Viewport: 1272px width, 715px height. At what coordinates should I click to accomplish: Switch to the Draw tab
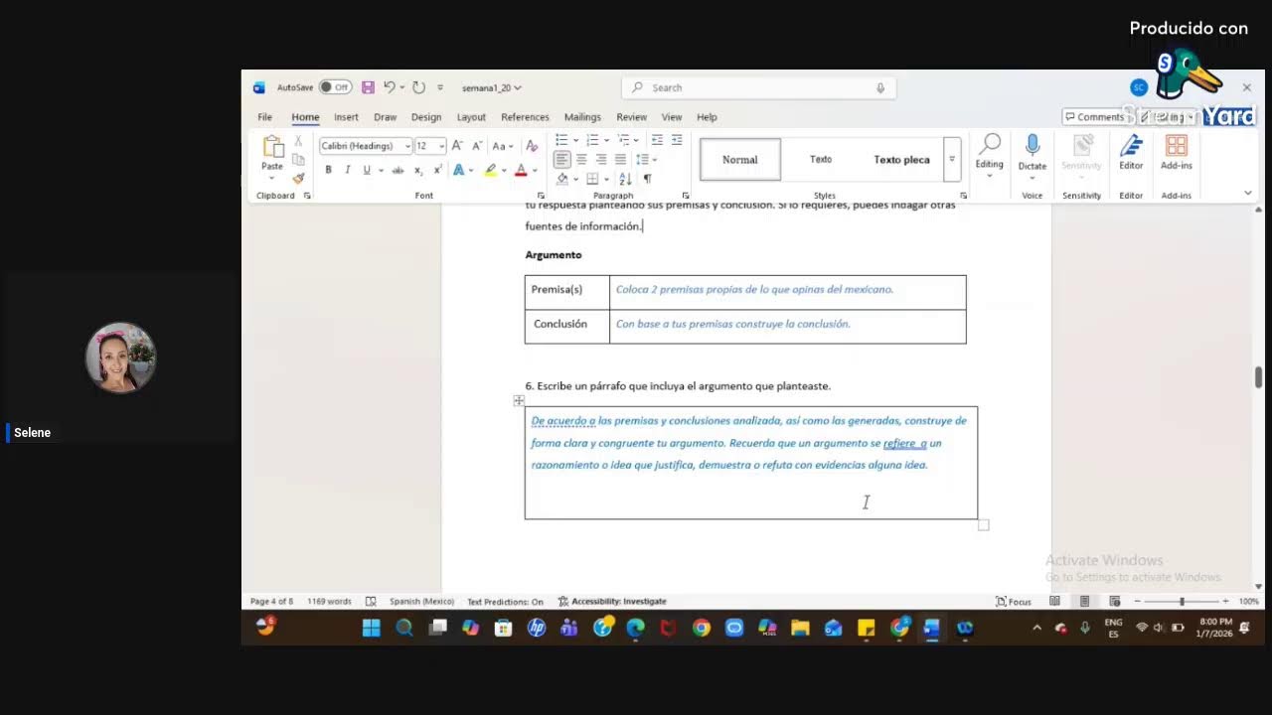pyautogui.click(x=385, y=117)
